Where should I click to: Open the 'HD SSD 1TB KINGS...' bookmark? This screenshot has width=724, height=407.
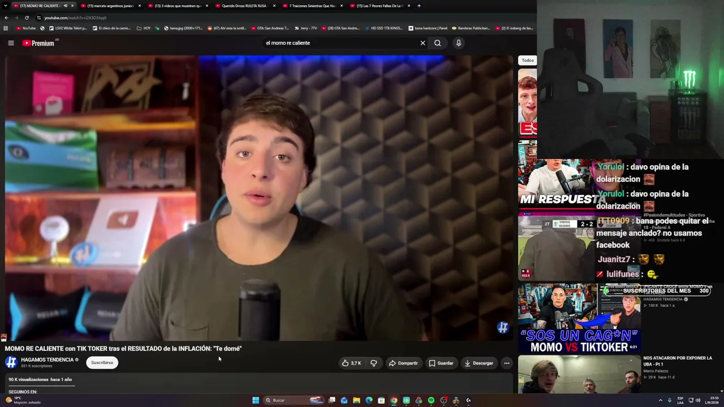pyautogui.click(x=383, y=28)
